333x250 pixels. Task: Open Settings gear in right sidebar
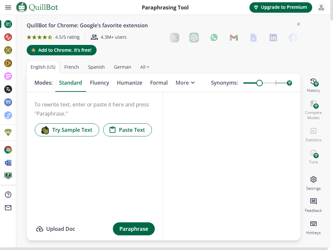313,183
